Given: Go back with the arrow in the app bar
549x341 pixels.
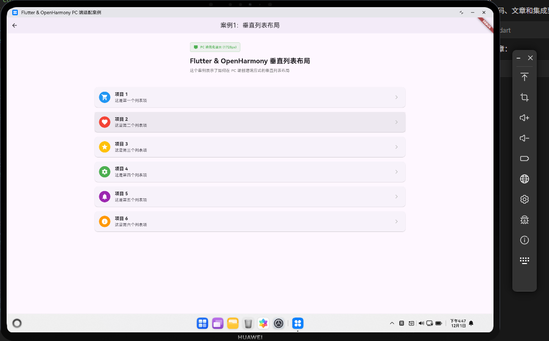Looking at the screenshot, I should coord(14,25).
